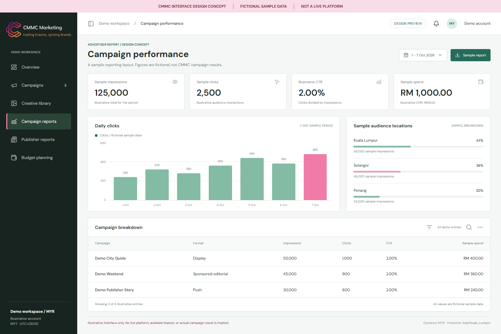This screenshot has width=501, height=334.
Task: Click the pink 7 Oct bar in chart
Action: click(315, 177)
